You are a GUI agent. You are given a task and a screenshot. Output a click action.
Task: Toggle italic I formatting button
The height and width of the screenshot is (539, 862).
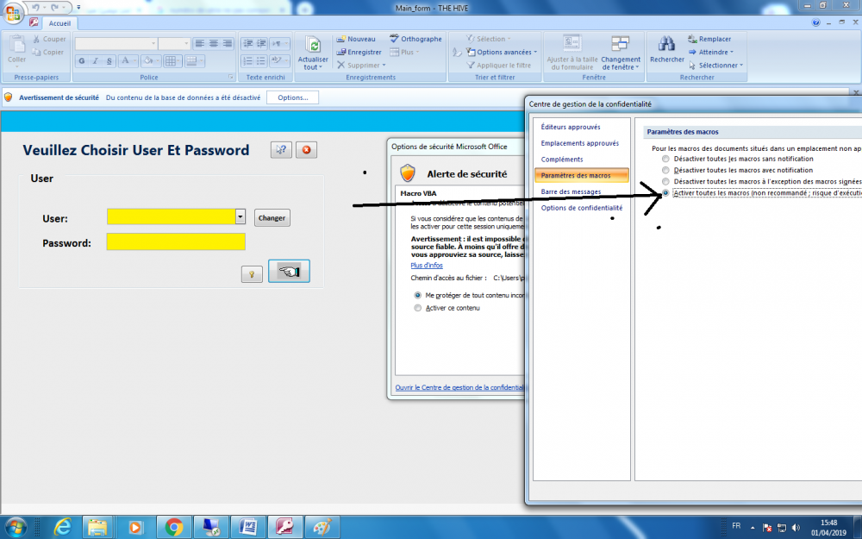click(96, 60)
